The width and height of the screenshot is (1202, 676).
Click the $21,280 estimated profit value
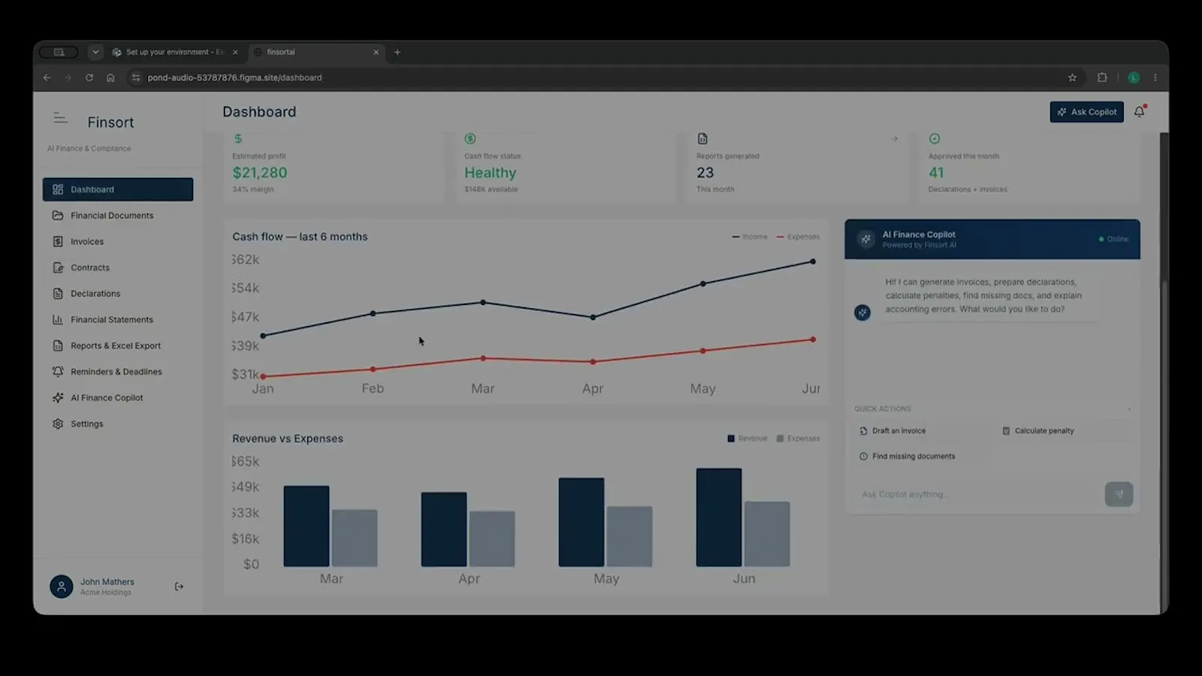(260, 173)
